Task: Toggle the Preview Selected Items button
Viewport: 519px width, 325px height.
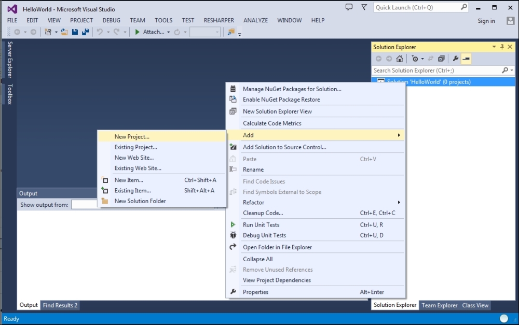Action: coord(466,58)
